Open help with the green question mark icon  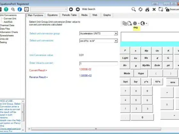pos(6,9)
